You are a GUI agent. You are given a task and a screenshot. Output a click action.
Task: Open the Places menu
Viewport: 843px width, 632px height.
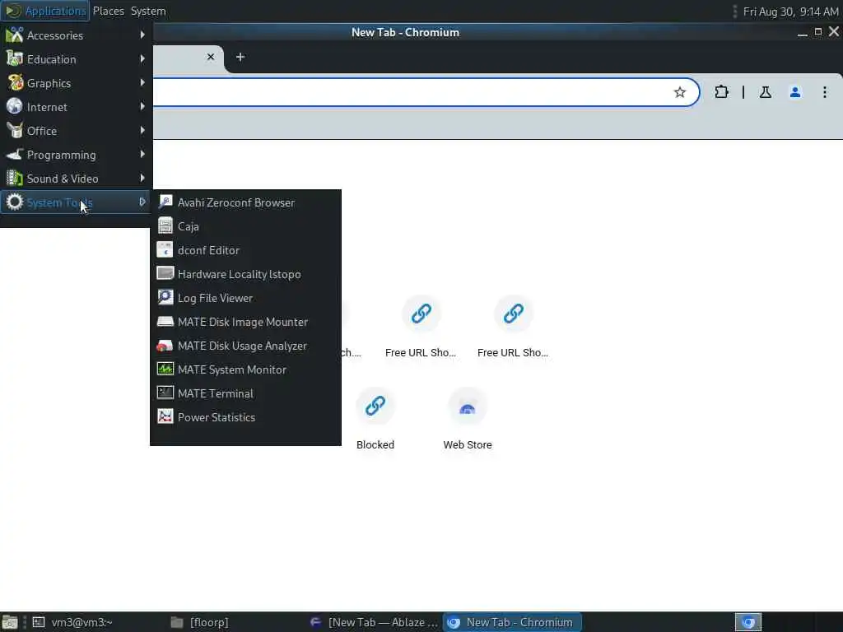pyautogui.click(x=108, y=11)
